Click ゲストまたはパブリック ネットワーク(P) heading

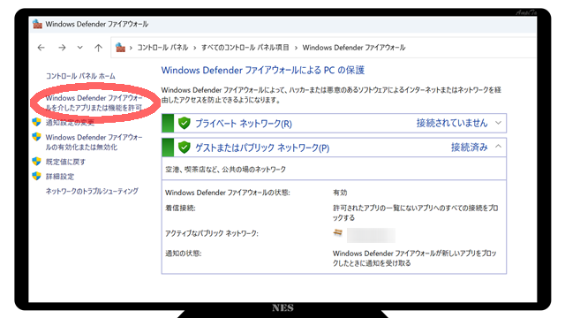tap(262, 148)
